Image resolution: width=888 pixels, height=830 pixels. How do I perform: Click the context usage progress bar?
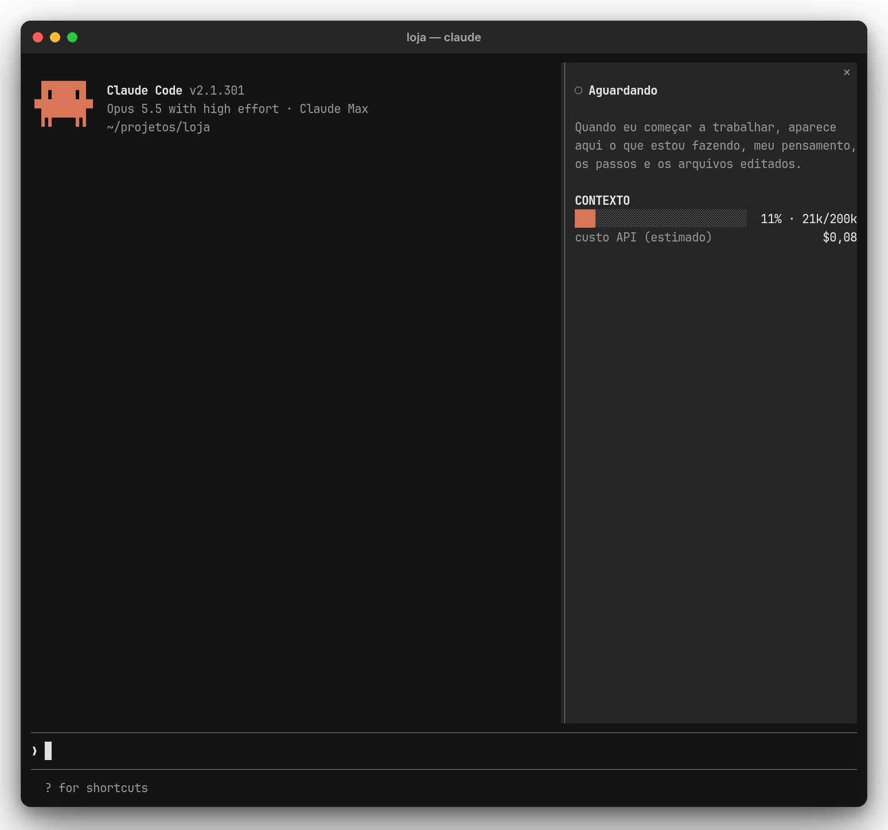[661, 219]
